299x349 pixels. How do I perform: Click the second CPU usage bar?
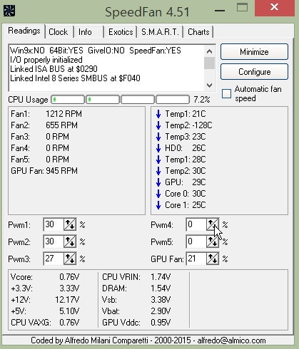(x=103, y=100)
